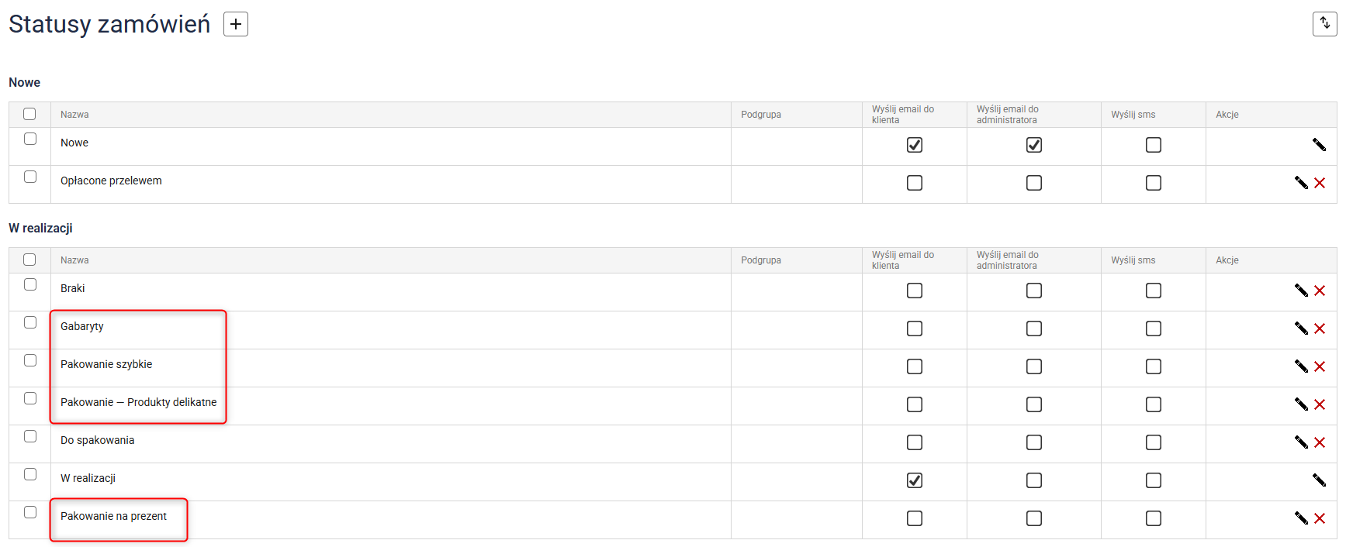Screen dimensions: 1346x547
Task: Edit the W realizacji status row
Action: (1319, 480)
